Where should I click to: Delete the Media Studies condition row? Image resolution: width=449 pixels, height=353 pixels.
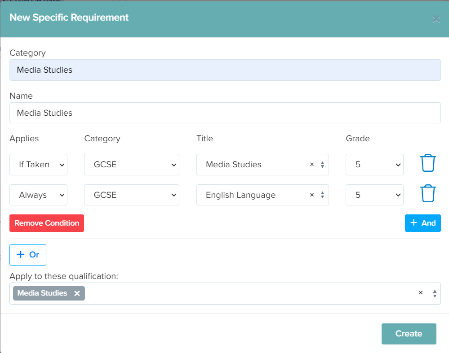(x=428, y=163)
